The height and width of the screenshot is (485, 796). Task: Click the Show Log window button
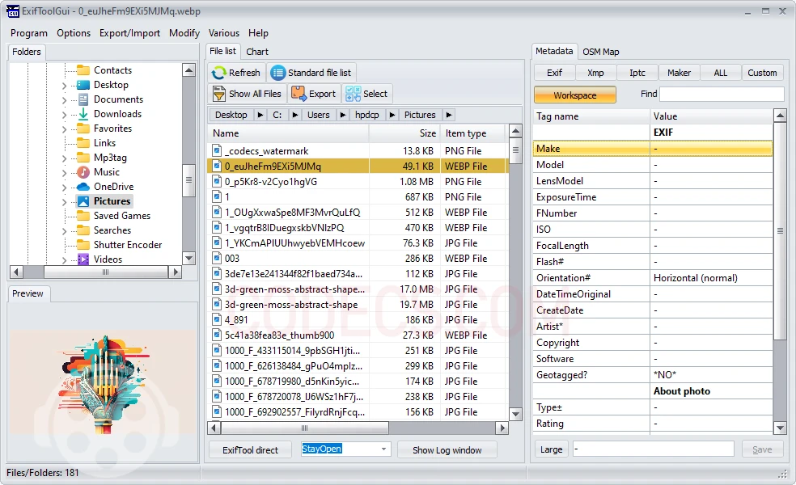[x=447, y=450]
